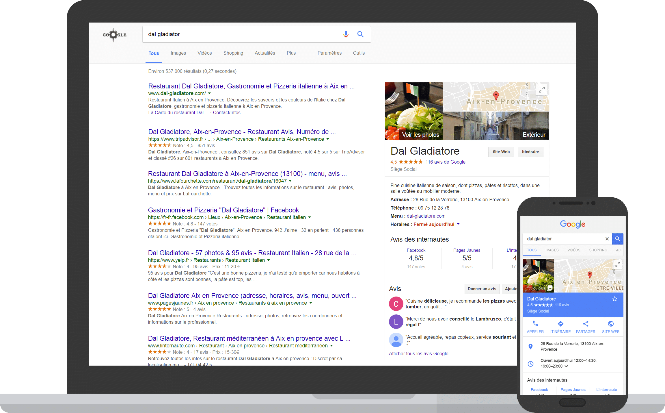Viewport: 665px width, 413px height.
Task: Open 116 avis de Google link
Action: point(445,162)
